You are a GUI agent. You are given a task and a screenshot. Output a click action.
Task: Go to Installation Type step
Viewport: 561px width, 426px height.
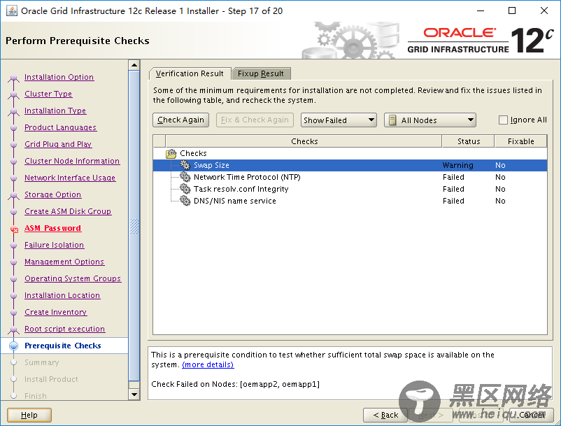pos(55,111)
